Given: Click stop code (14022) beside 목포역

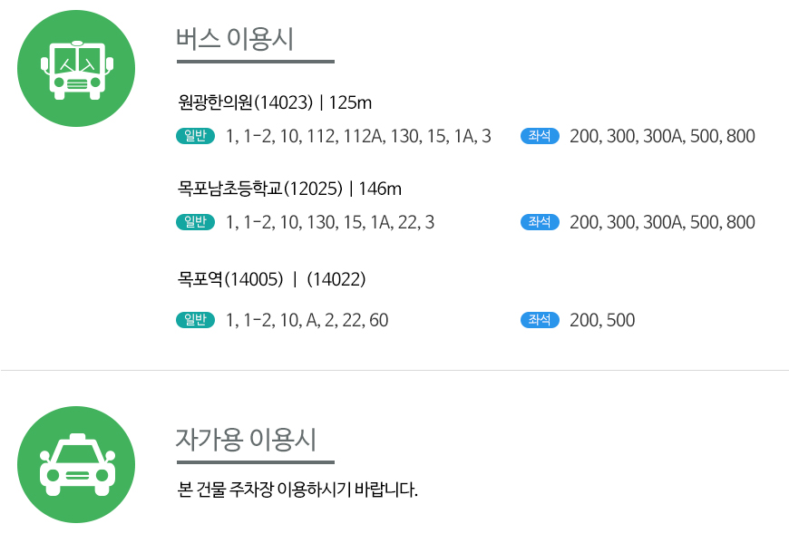Looking at the screenshot, I should [x=336, y=278].
